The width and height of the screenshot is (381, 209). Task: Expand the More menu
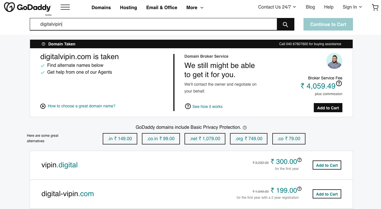click(x=195, y=8)
